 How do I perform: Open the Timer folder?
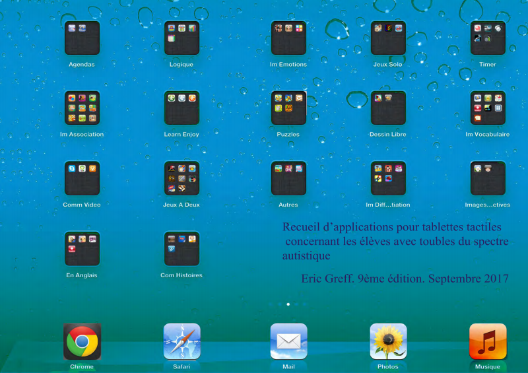[488, 38]
